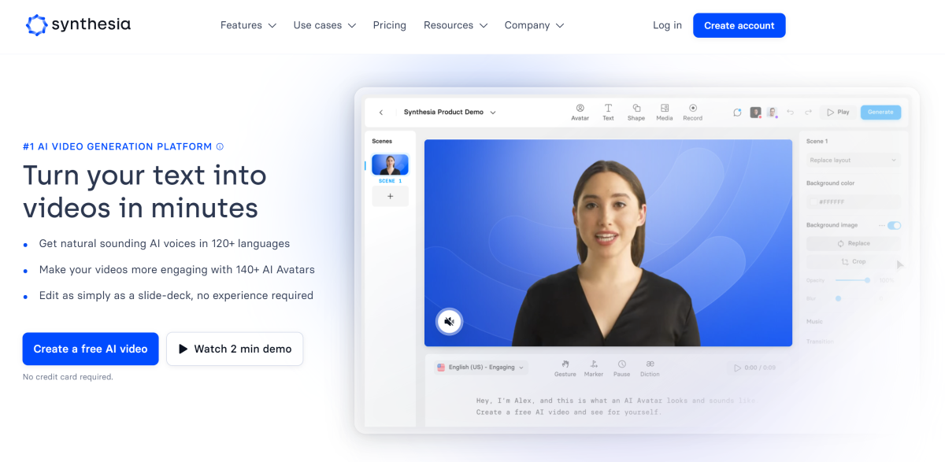Go to the Pricing page
The width and height of the screenshot is (945, 462).
coord(390,25)
